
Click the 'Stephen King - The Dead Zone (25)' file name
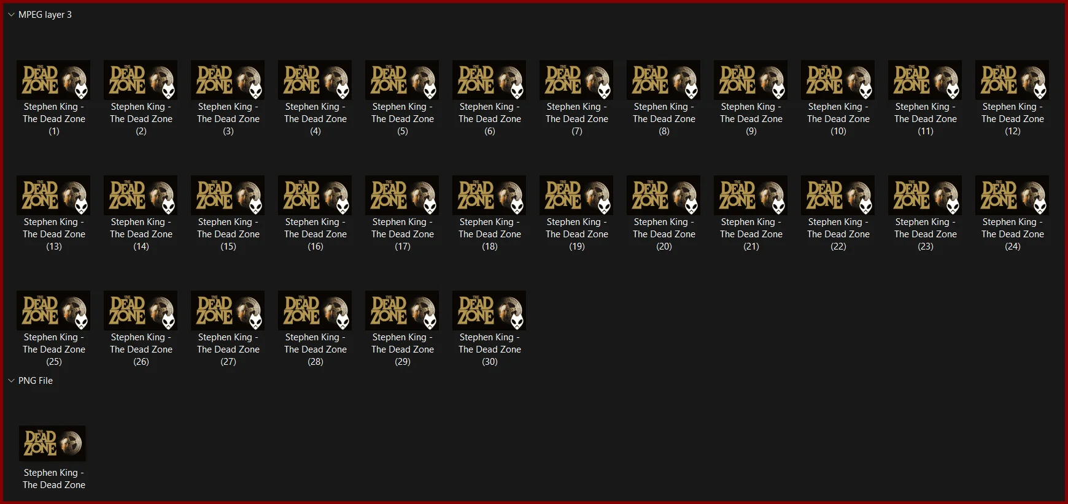pos(54,349)
